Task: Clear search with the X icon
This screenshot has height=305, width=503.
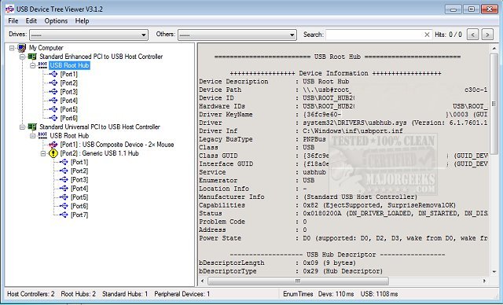Action: coord(427,35)
